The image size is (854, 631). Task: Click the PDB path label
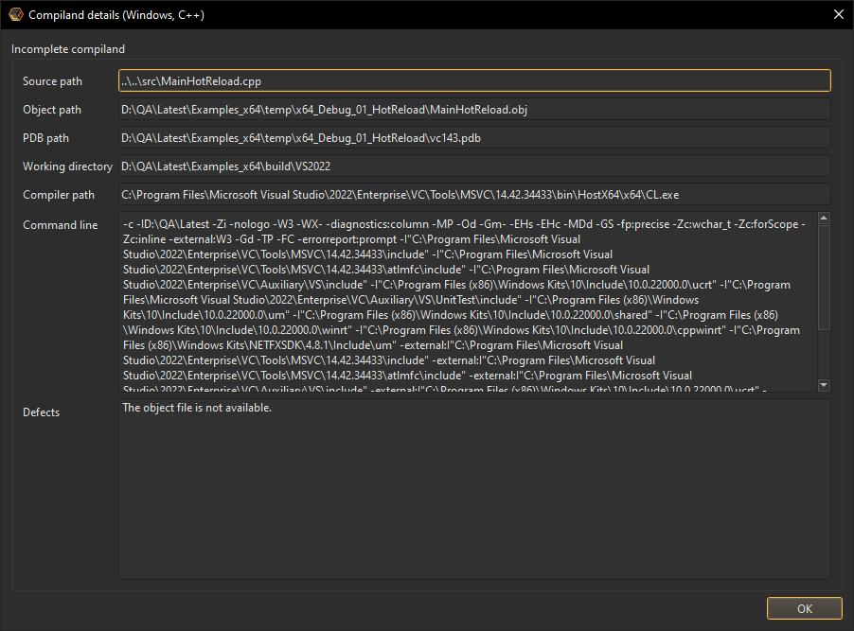(46, 139)
